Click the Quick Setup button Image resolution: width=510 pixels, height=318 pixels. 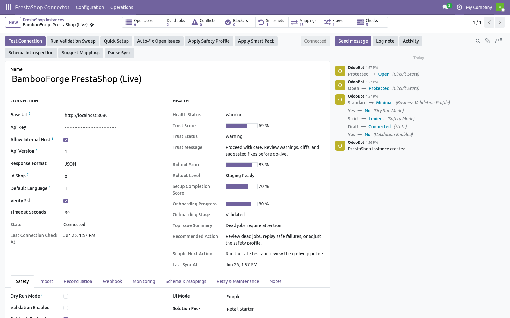pos(116,41)
